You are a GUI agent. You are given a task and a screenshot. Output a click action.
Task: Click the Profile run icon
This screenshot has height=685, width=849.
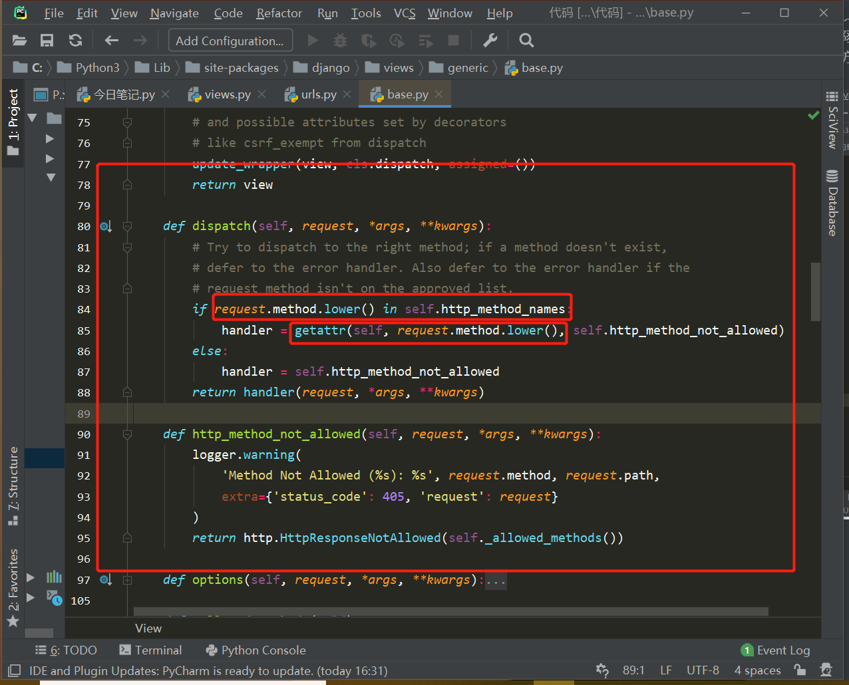[x=397, y=41]
